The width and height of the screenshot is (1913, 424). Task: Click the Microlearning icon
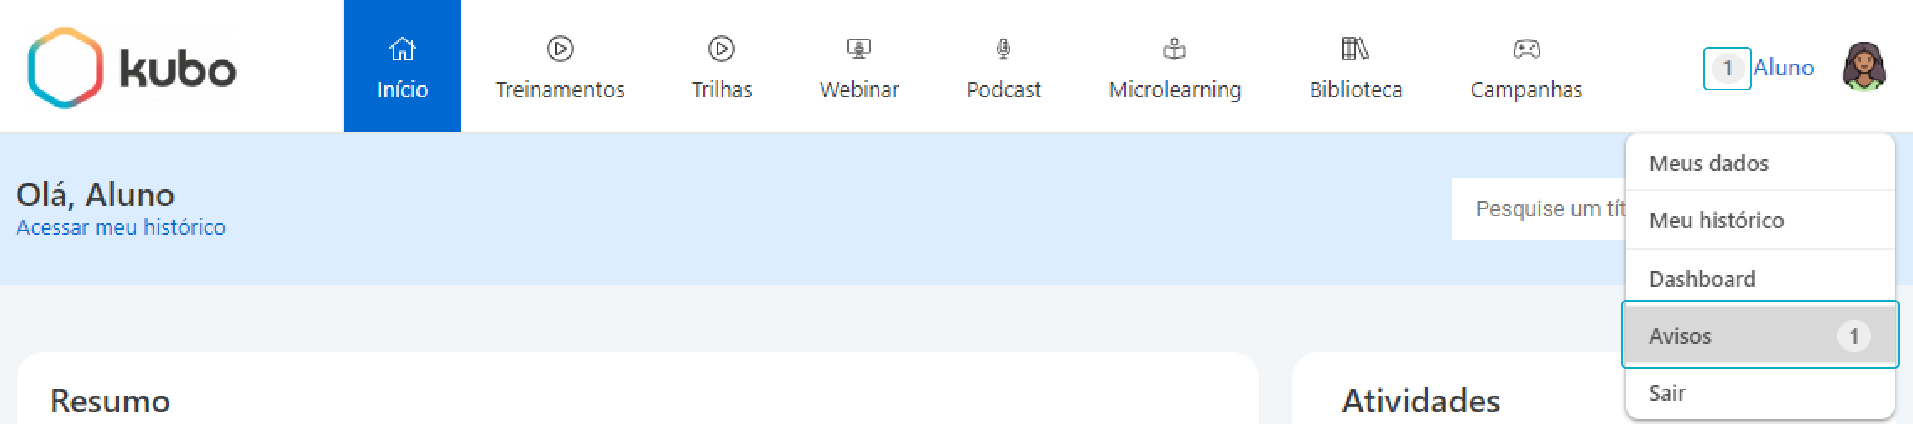tap(1174, 49)
